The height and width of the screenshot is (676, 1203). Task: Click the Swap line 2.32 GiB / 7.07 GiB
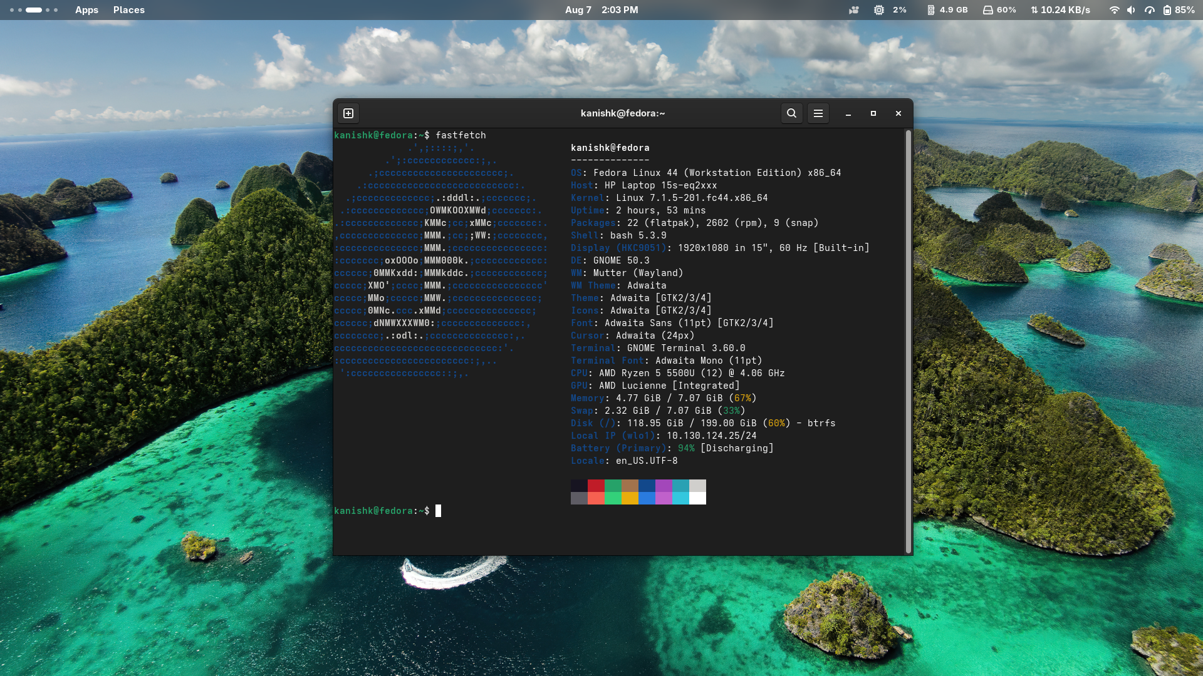(658, 411)
